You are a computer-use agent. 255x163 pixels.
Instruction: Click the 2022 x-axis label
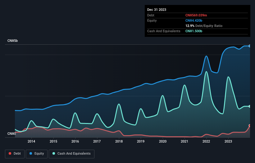pyautogui.click(x=206, y=141)
